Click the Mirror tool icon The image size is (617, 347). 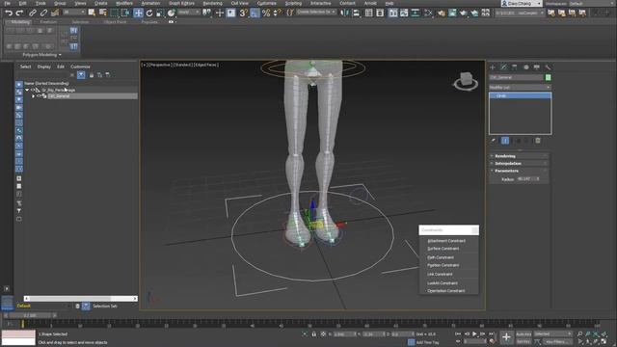click(345, 13)
